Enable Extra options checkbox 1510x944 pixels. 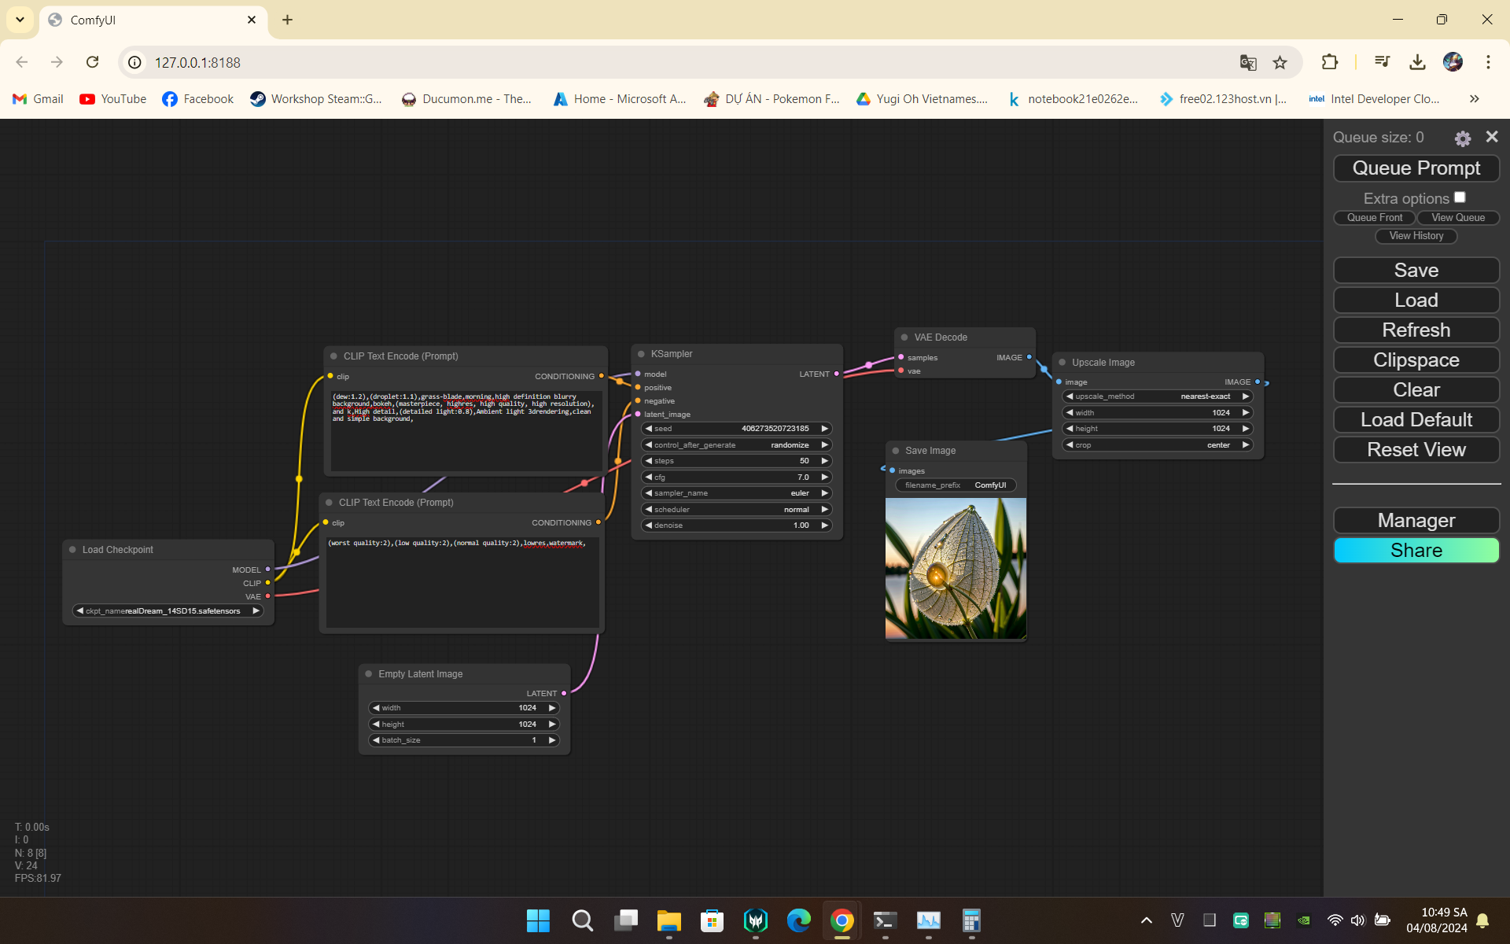click(1460, 197)
